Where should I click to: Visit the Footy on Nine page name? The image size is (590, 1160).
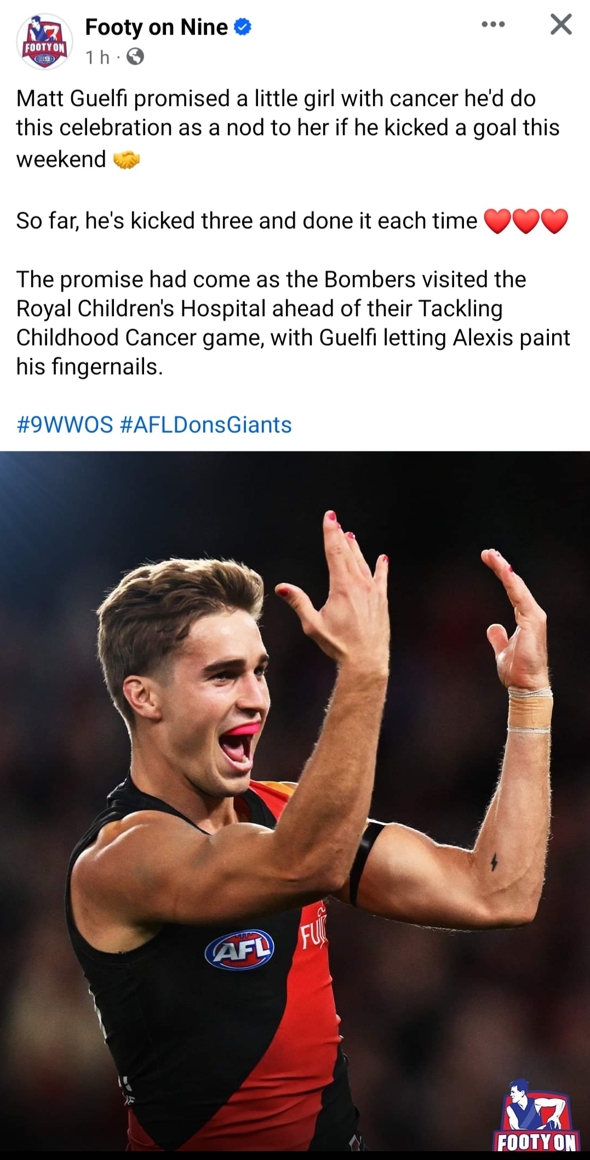tap(157, 27)
